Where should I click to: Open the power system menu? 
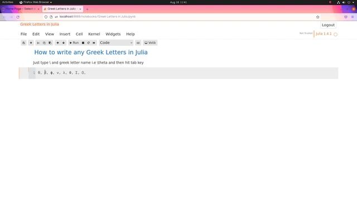(349, 2)
